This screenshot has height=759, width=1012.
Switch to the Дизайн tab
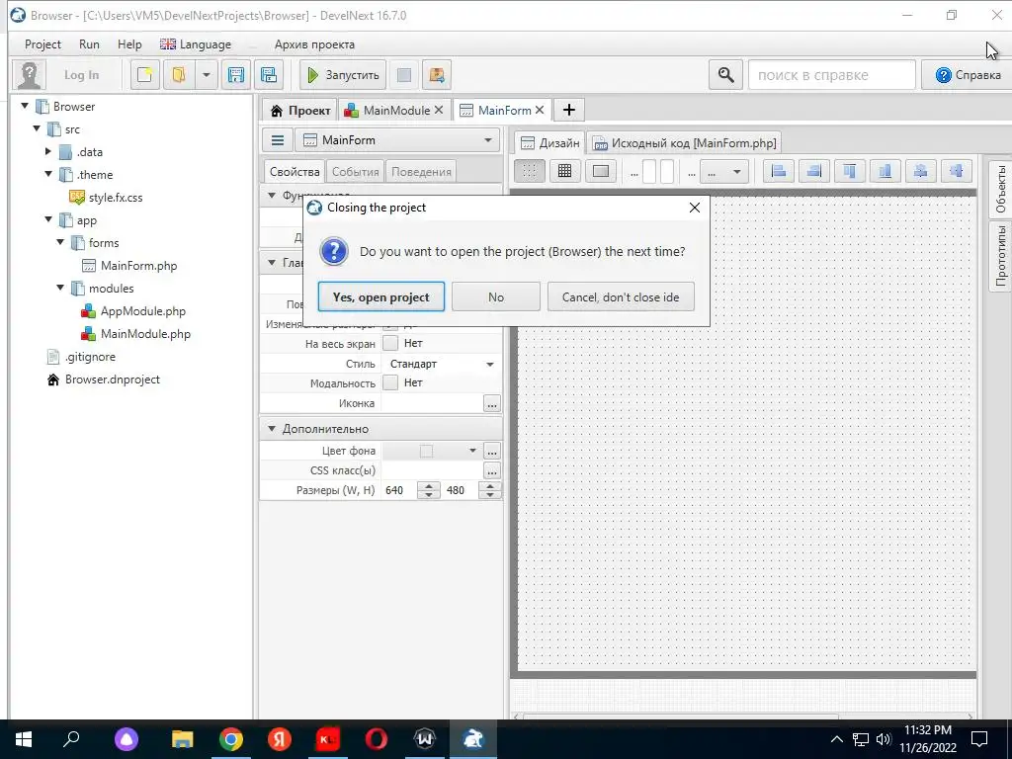[549, 142]
